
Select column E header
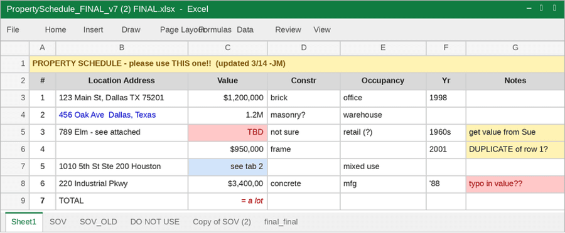(x=383, y=48)
